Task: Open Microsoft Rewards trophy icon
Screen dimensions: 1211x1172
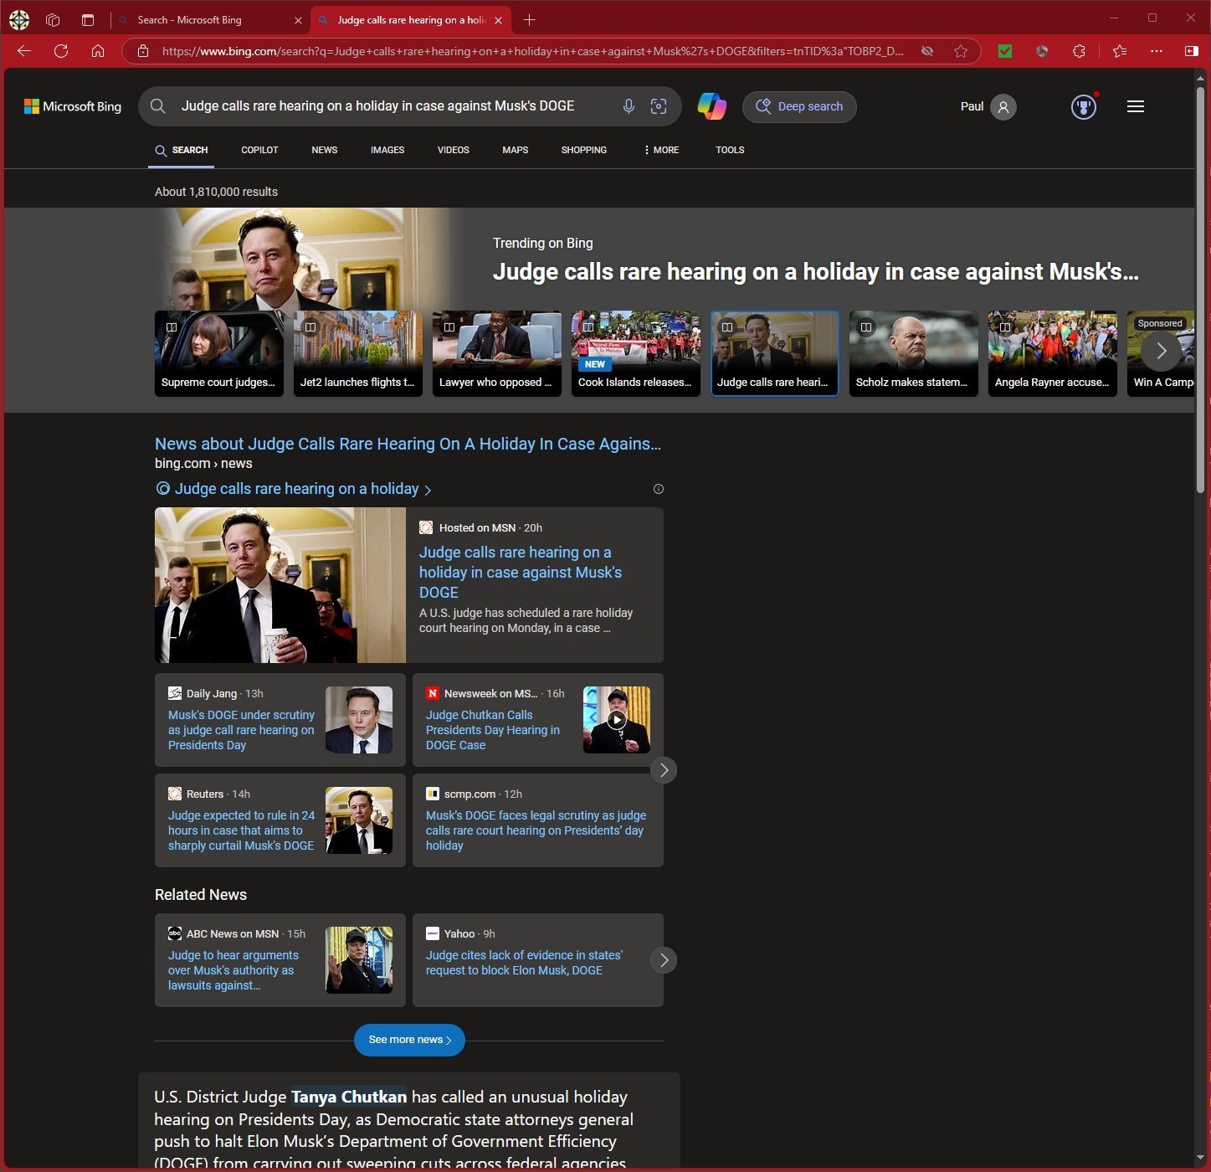Action: tap(1084, 106)
